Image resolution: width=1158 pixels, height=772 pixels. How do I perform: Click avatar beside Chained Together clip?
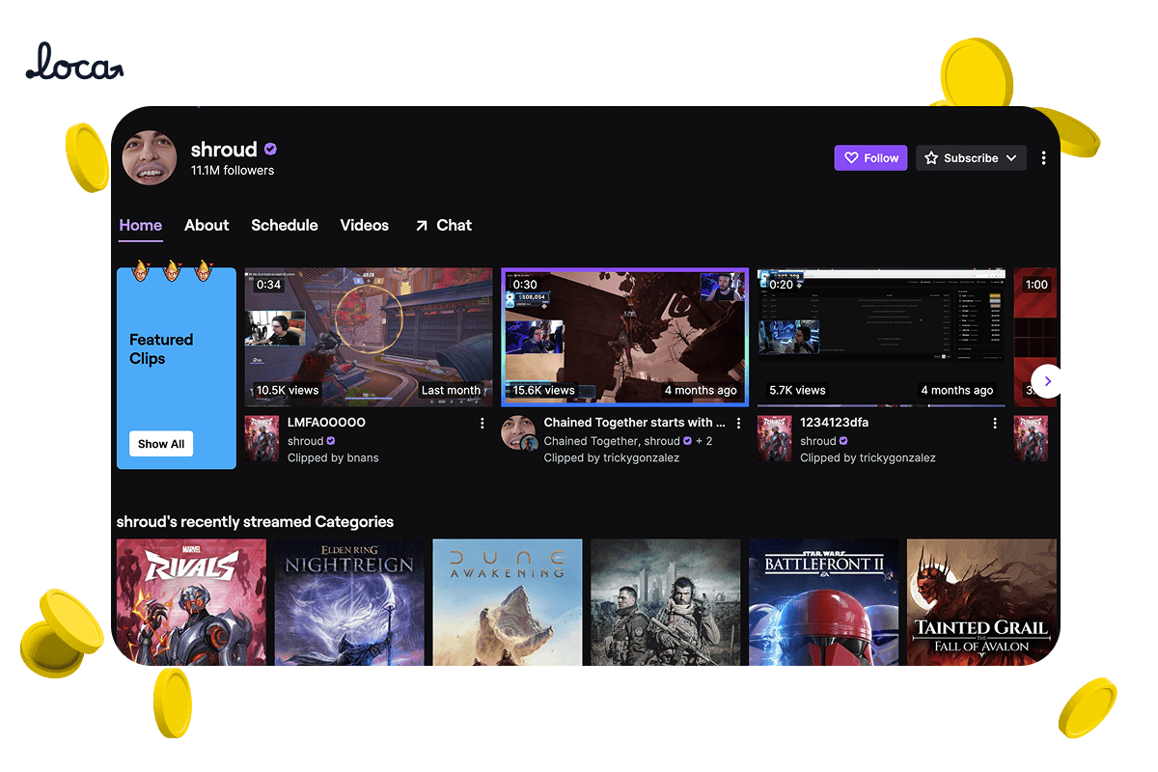(519, 433)
